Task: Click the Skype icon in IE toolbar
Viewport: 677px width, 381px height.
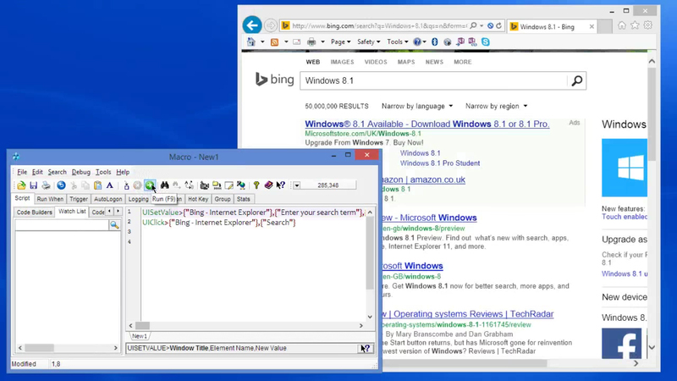Action: 486,41
